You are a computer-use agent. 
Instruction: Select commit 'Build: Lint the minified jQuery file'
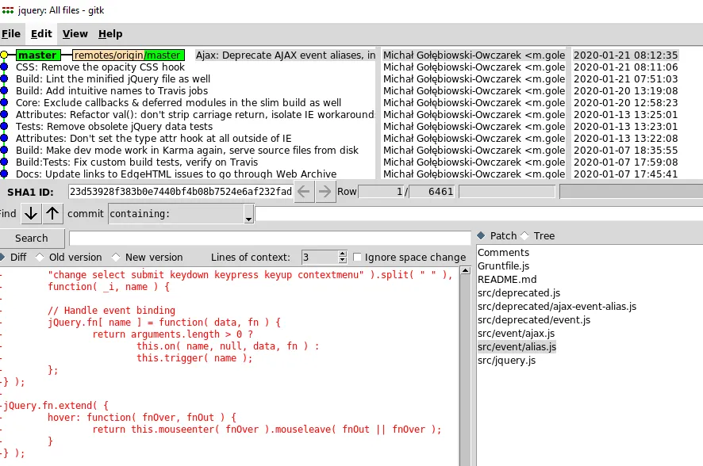[113, 78]
